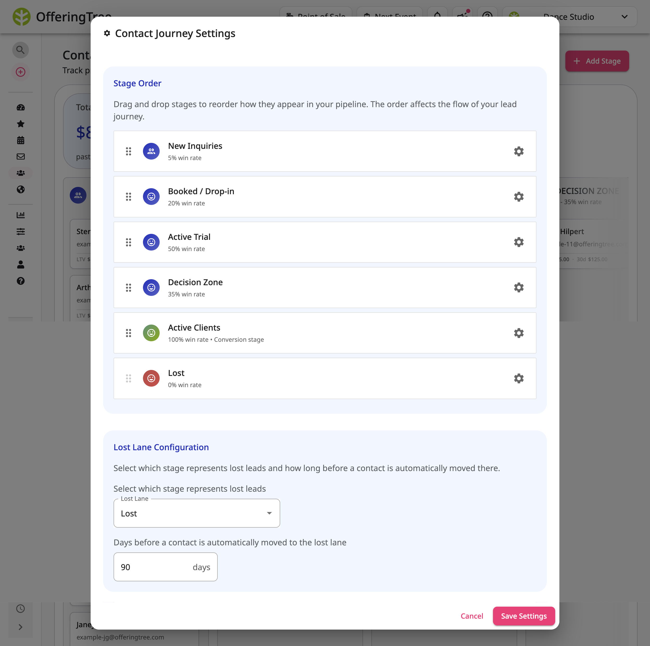The image size is (650, 646).
Task: Open the sliders settings icon in sidebar
Action: [21, 231]
